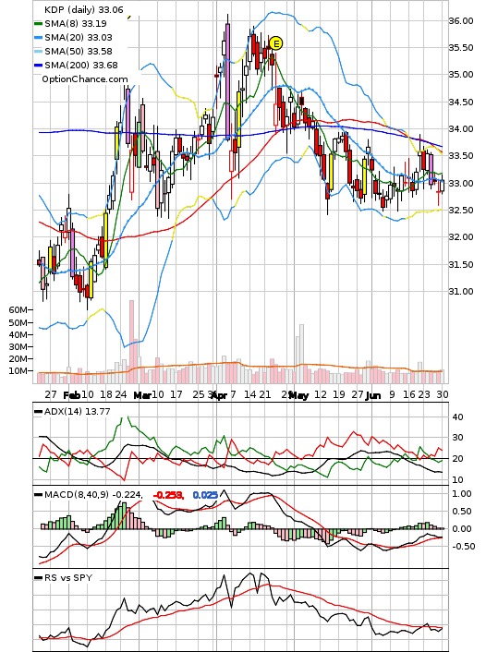Click the 0.00 value on MACD scale

click(461, 529)
